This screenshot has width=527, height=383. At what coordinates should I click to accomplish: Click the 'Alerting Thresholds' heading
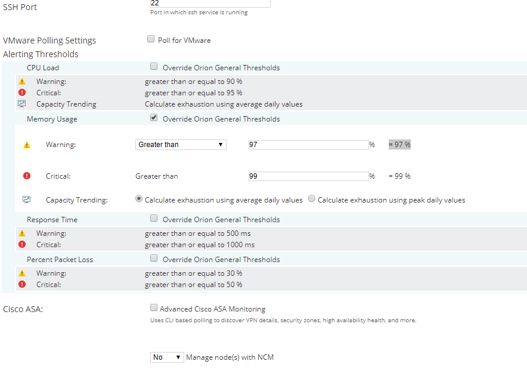(41, 54)
